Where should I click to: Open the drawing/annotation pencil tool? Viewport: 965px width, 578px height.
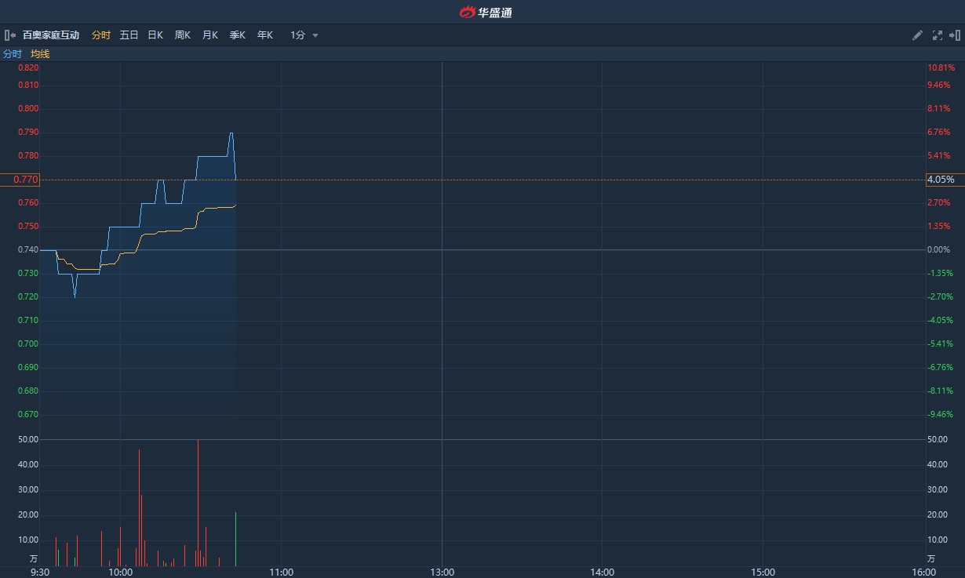click(x=916, y=35)
